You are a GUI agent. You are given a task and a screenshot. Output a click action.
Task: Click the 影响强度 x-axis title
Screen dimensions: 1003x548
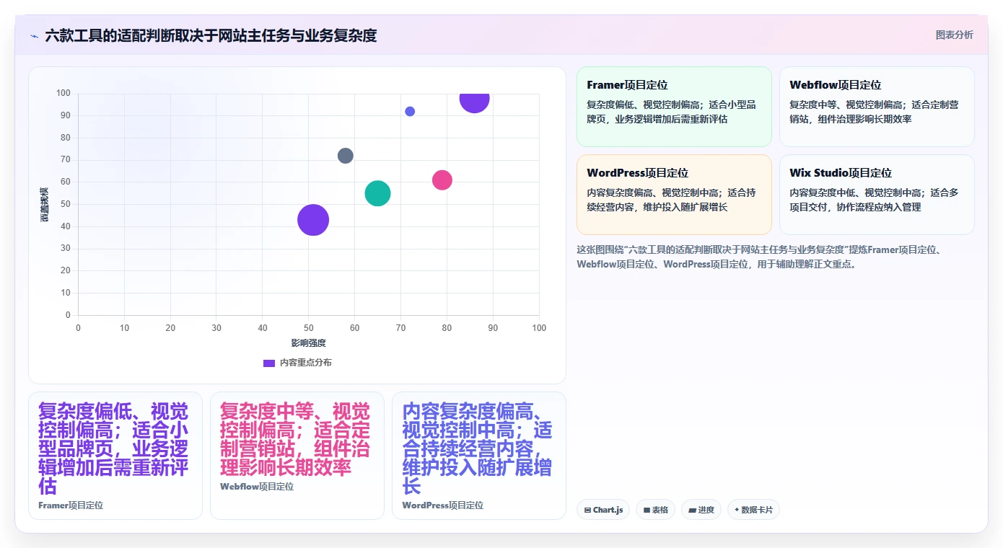[x=309, y=343]
